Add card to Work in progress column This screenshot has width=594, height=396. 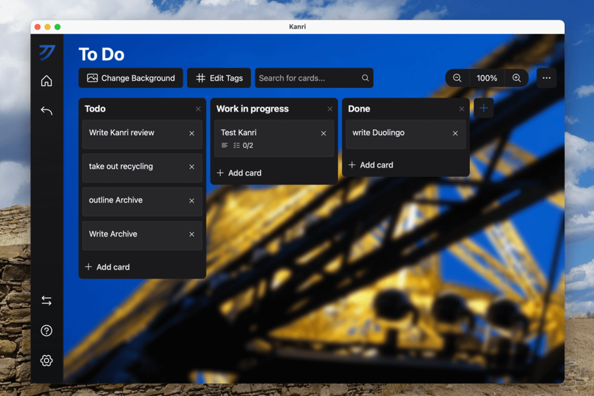(x=239, y=173)
